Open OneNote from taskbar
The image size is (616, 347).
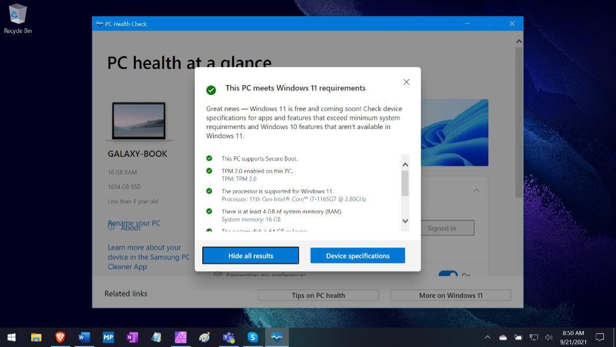coord(132,337)
